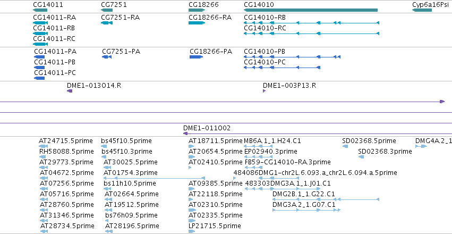Select the LP21715.5prime EST label
Image resolution: width=452 pixels, height=234 pixels.
(x=215, y=225)
